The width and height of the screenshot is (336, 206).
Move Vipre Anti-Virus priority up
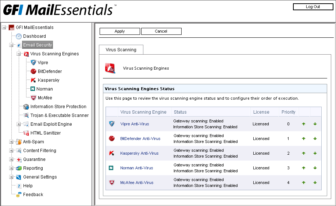tap(304, 124)
